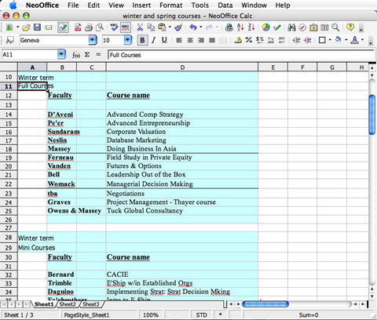The image size is (377, 320).
Task: Toggle Underline formatting
Action: click(x=164, y=40)
